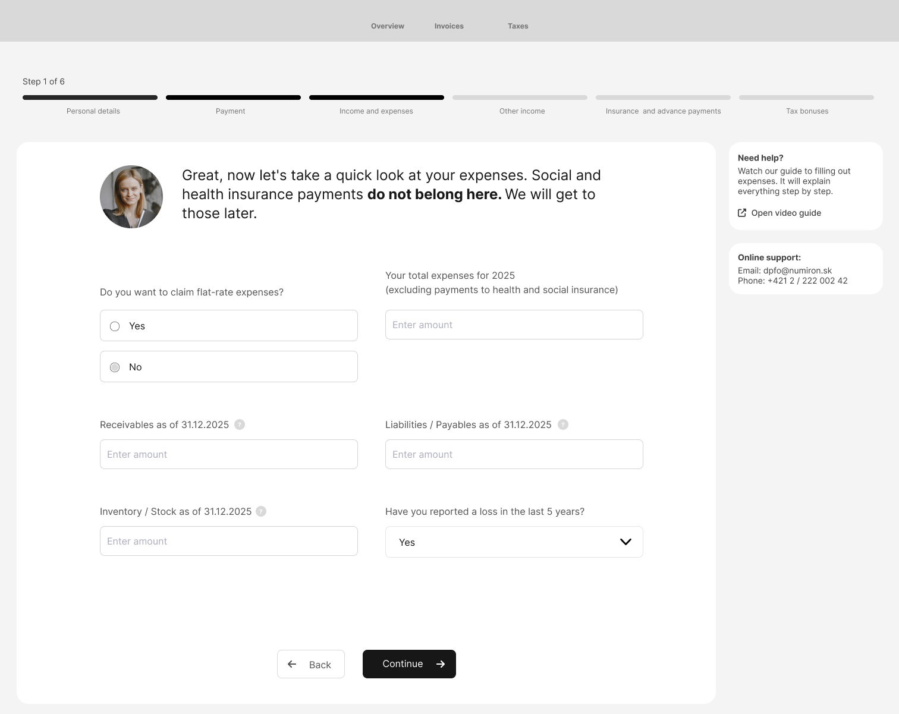The width and height of the screenshot is (899, 714).
Task: Click the Insurance and advance payments step bar
Action: pos(664,97)
